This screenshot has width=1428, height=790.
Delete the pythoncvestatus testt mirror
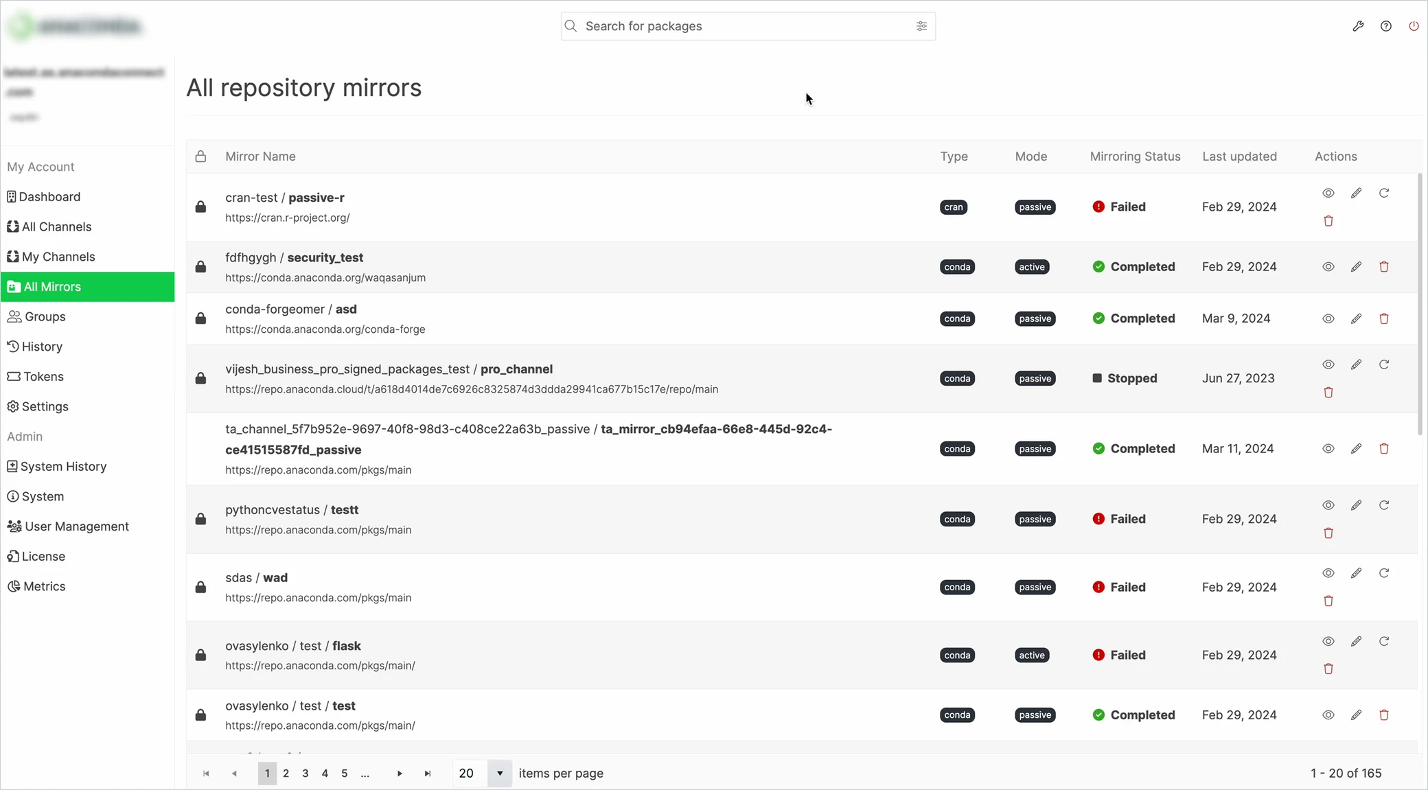coord(1328,533)
